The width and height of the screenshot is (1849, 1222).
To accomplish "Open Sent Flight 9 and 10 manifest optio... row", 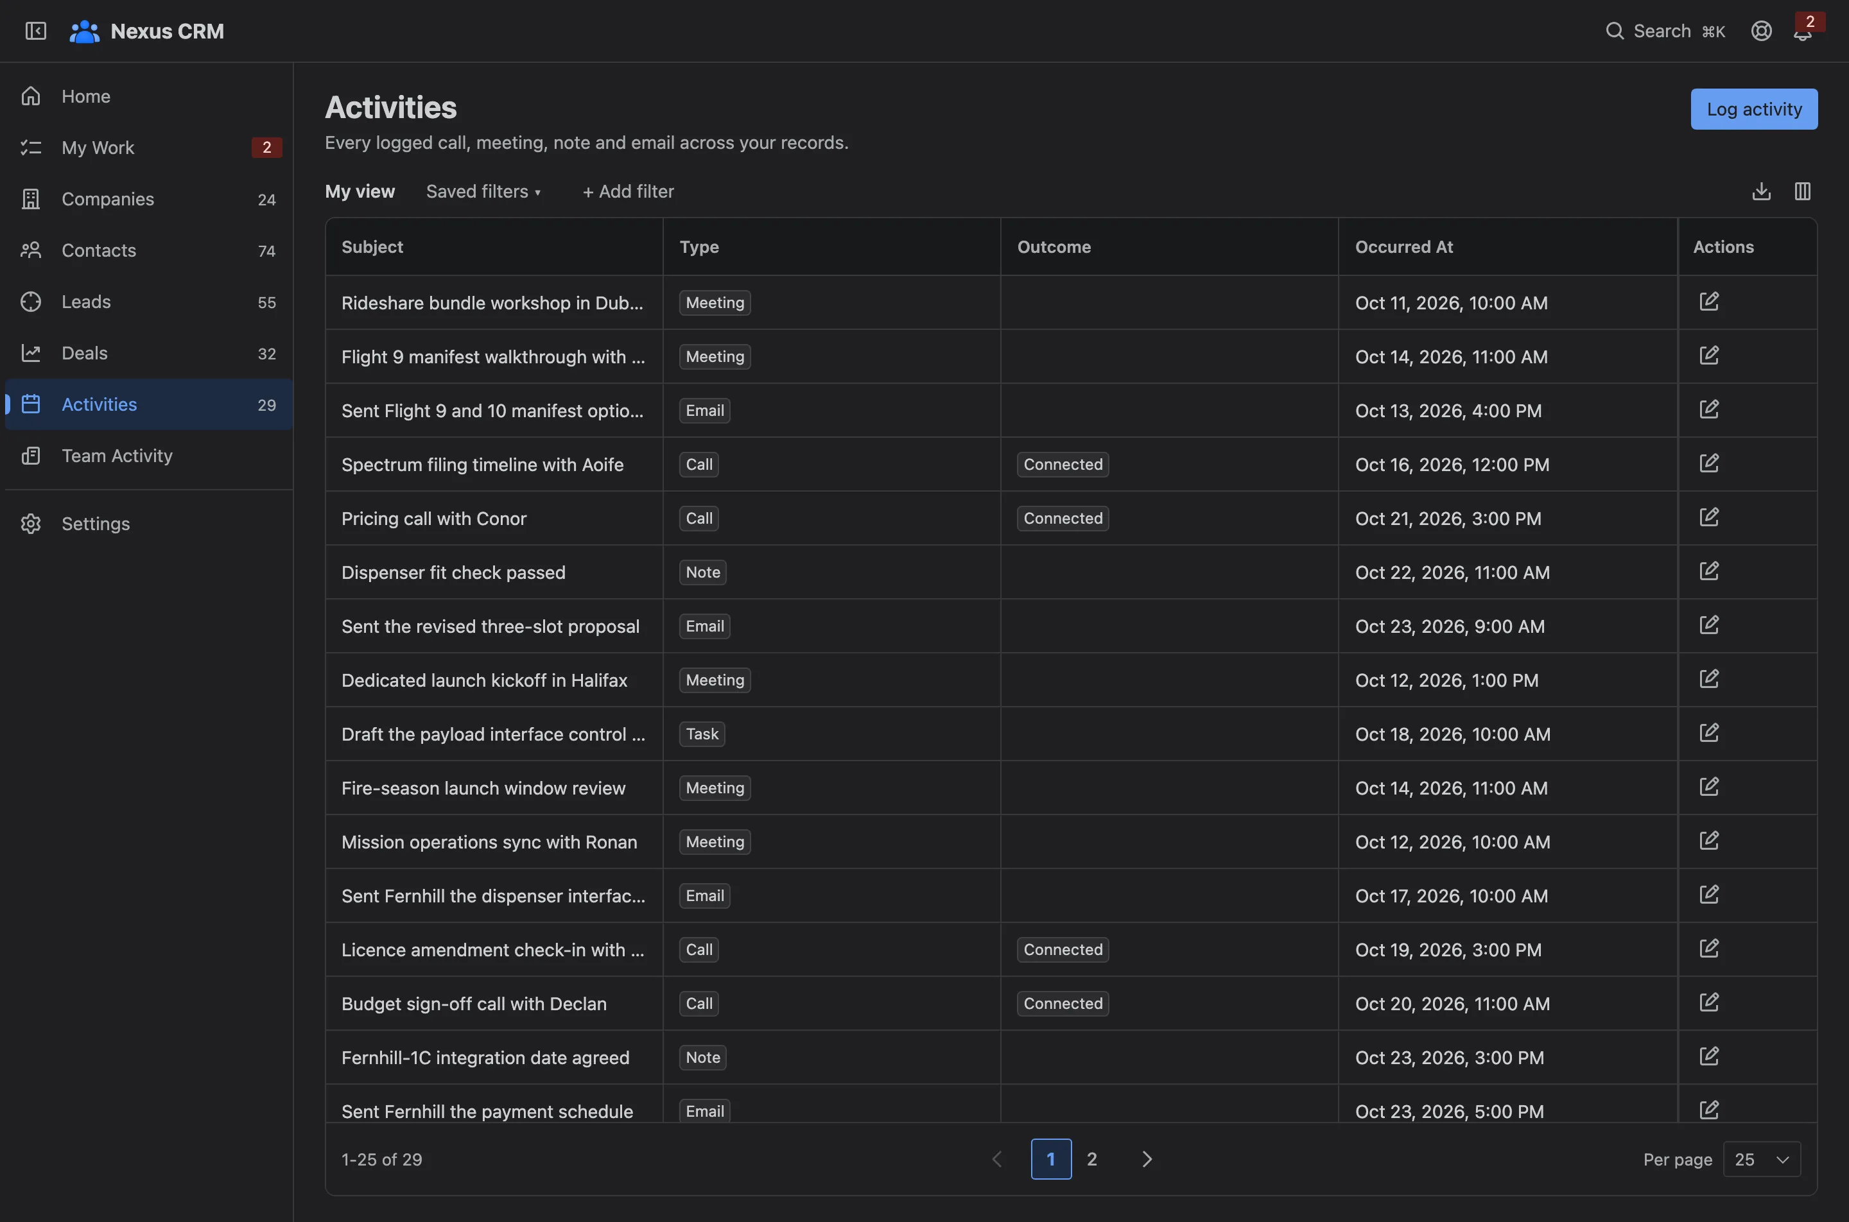I will tap(492, 410).
